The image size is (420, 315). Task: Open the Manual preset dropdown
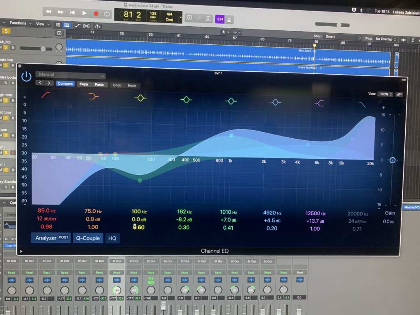(x=71, y=75)
